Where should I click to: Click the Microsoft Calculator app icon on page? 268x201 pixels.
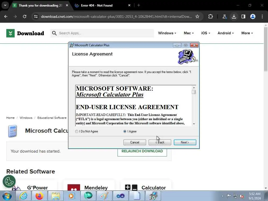13,131
